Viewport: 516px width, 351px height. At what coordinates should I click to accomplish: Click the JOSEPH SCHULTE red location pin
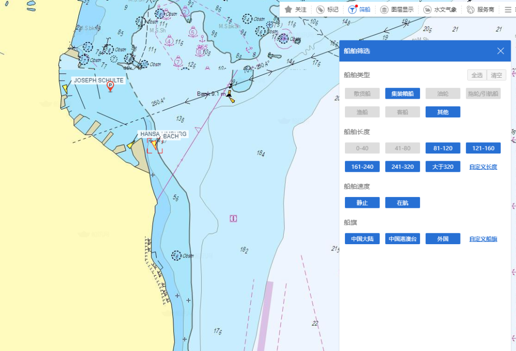click(x=110, y=87)
